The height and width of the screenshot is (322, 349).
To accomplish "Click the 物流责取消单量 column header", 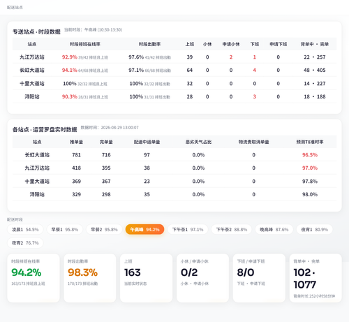I will [x=254, y=142].
